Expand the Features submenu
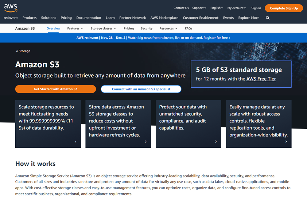 75,28
